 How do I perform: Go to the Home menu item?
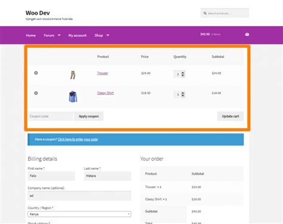[30, 35]
